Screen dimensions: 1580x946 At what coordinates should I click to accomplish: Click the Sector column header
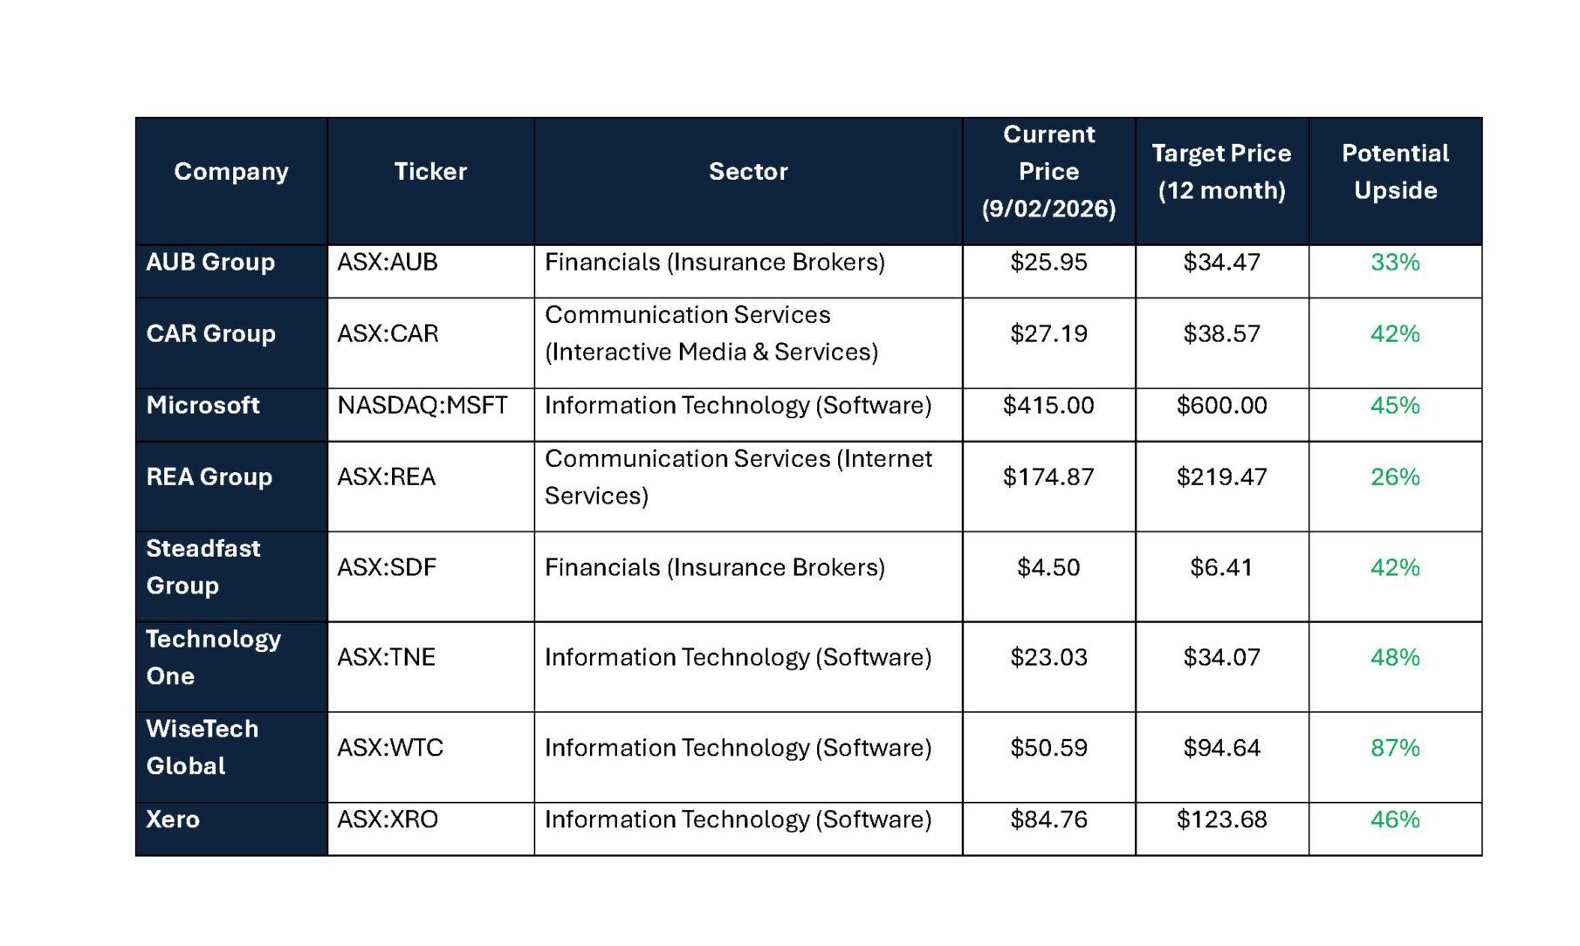[748, 172]
